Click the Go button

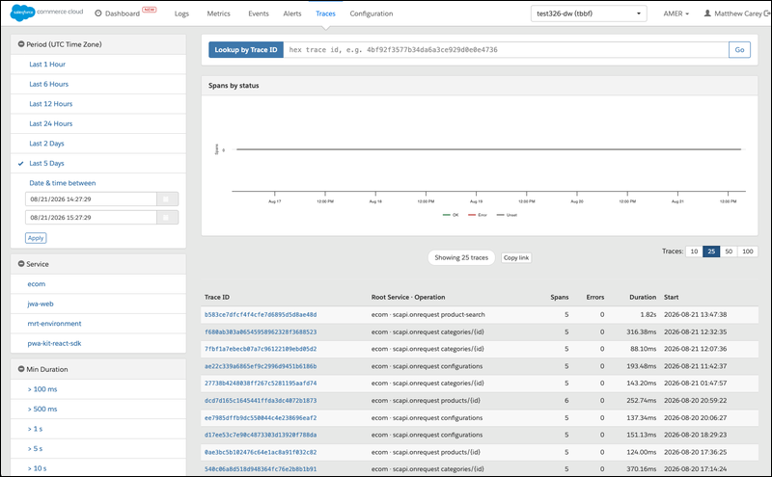point(739,50)
